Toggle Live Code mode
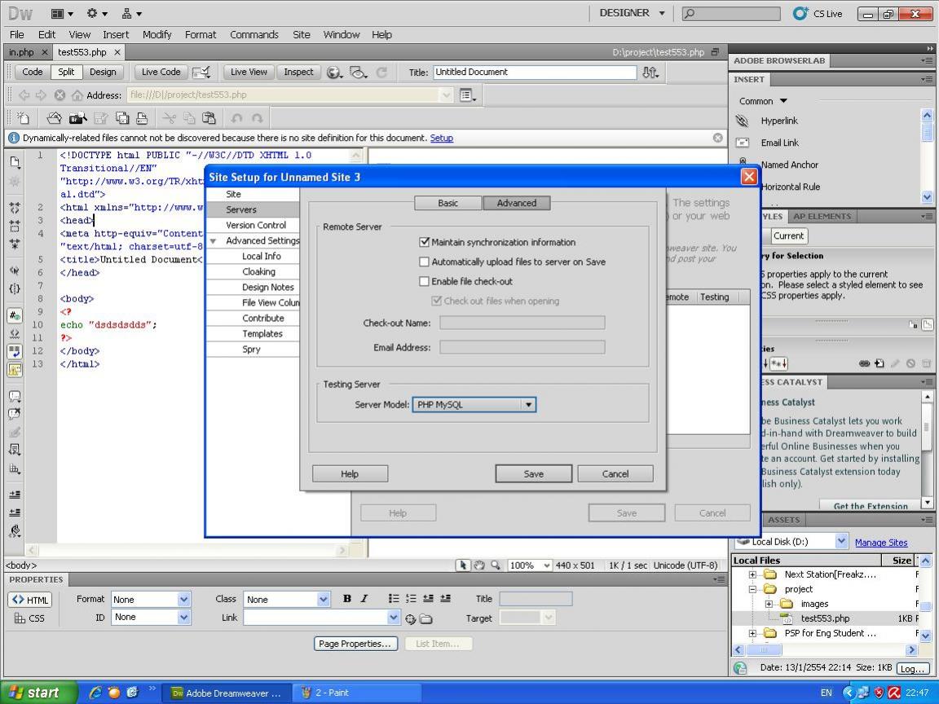The width and height of the screenshot is (939, 704). [x=161, y=72]
